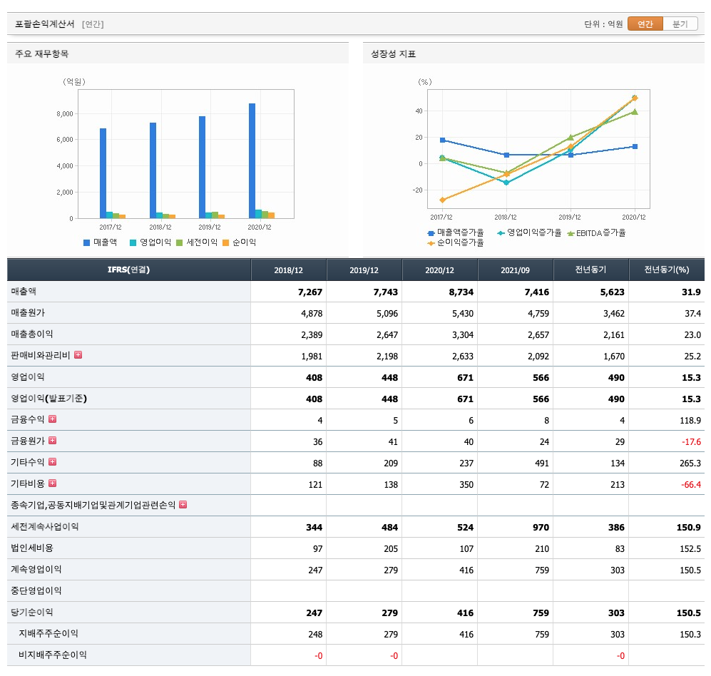Click the 2017/12 매출액 blue bar
Image resolution: width=711 pixels, height=676 pixels.
pyautogui.click(x=103, y=173)
